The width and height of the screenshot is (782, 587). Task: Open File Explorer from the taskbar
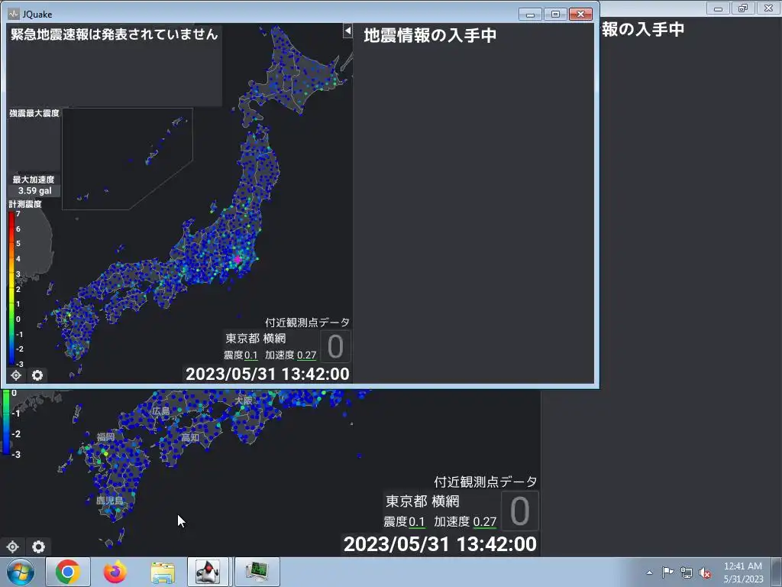pyautogui.click(x=163, y=572)
